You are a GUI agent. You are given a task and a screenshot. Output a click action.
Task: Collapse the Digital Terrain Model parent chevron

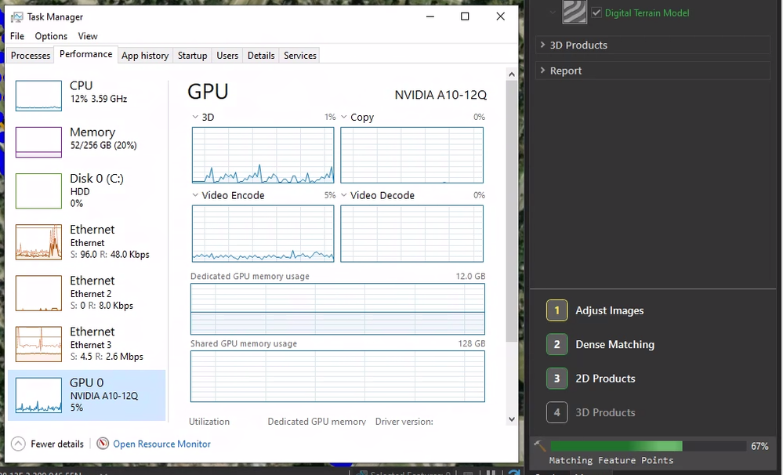pos(553,13)
